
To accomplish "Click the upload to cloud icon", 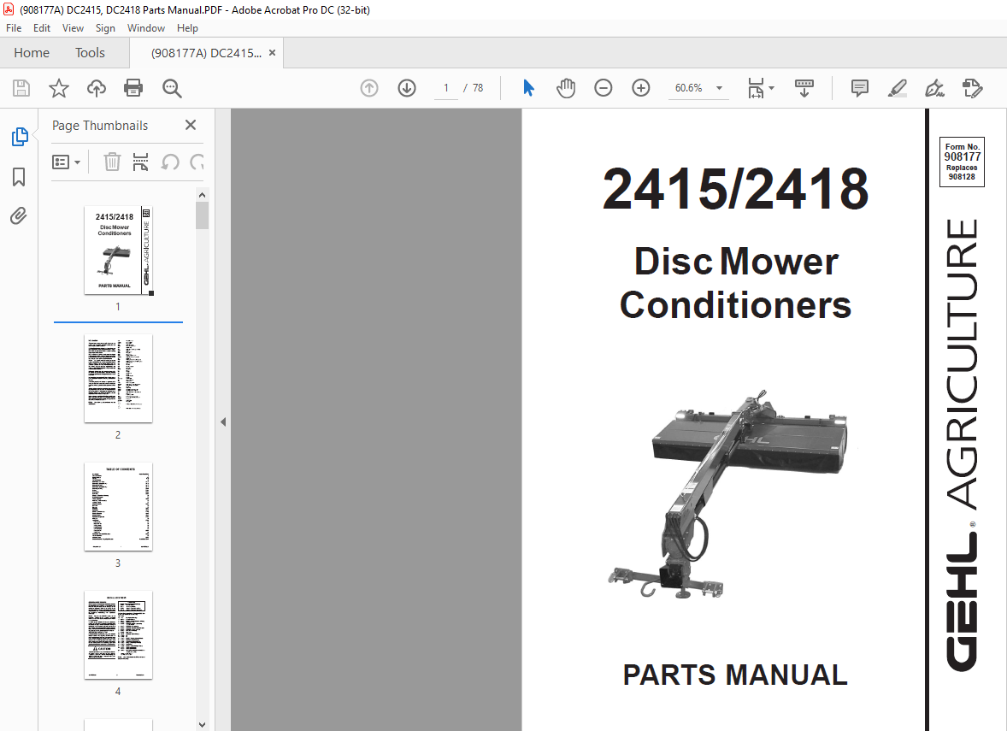I will [x=97, y=88].
